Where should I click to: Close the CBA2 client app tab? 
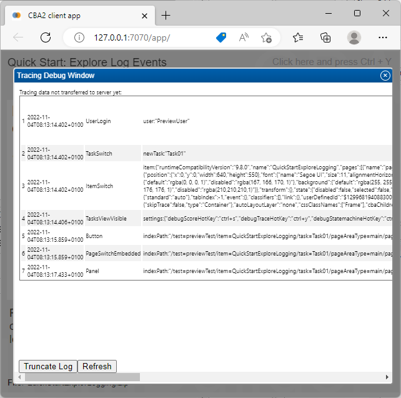[x=144, y=15]
